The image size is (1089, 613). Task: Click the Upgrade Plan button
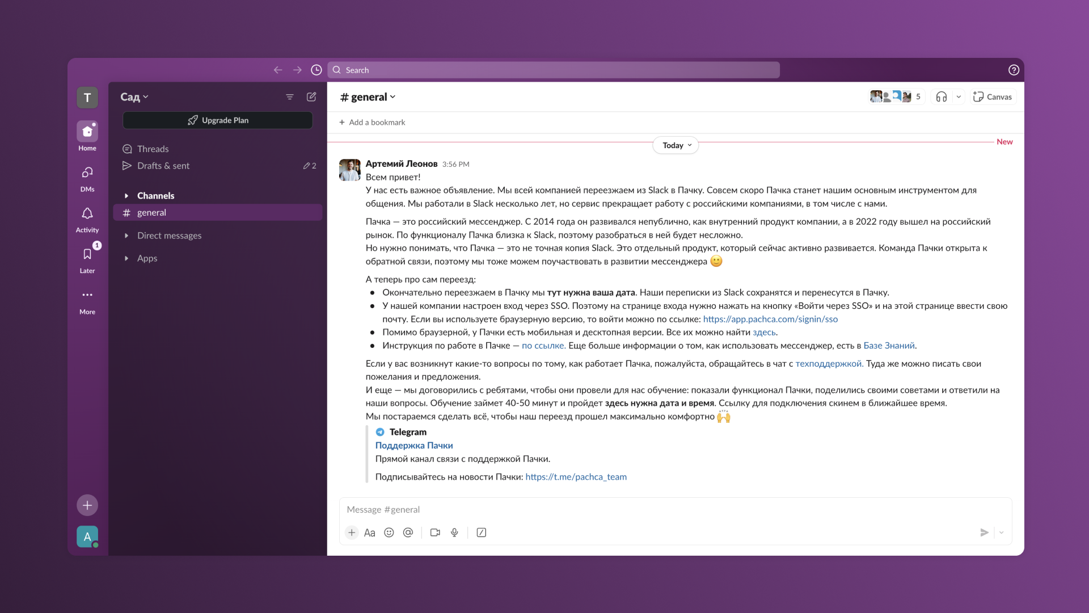218,120
